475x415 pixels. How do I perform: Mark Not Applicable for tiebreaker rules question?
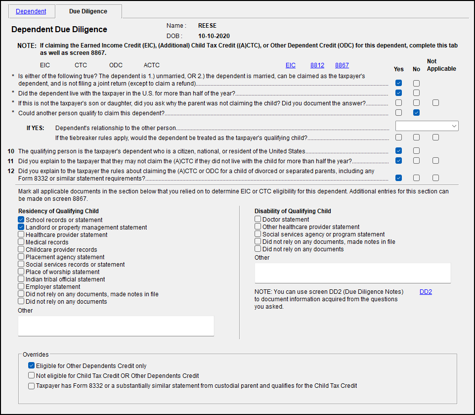tap(435, 138)
